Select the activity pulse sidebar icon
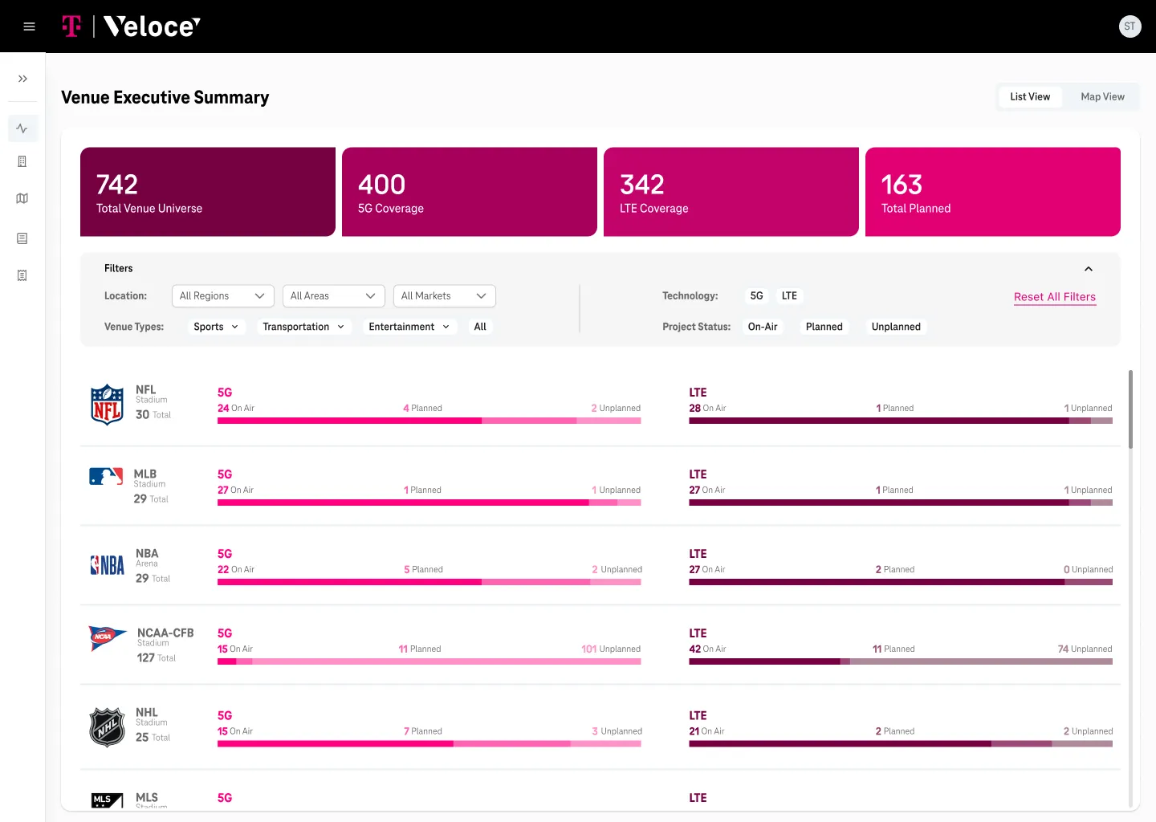Screen dimensions: 1156x822 pos(22,128)
